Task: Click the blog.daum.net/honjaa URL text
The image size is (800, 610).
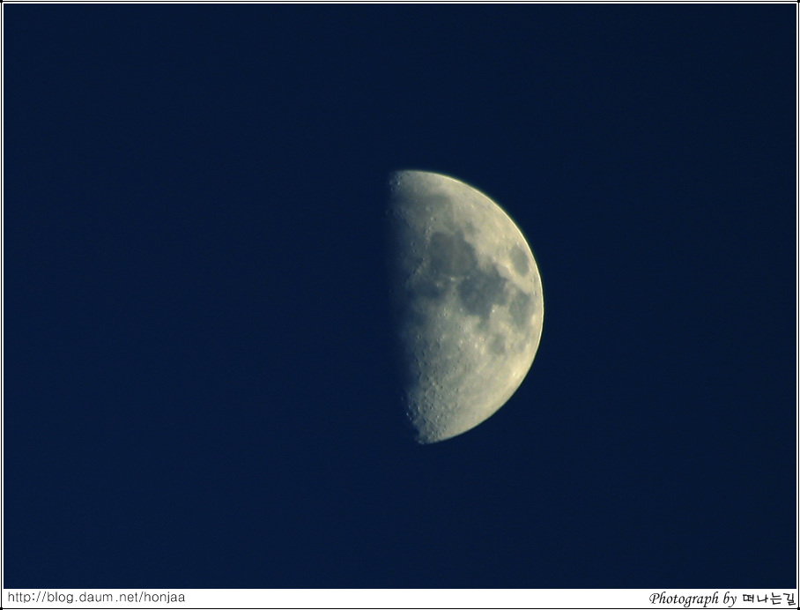Action: (x=96, y=598)
